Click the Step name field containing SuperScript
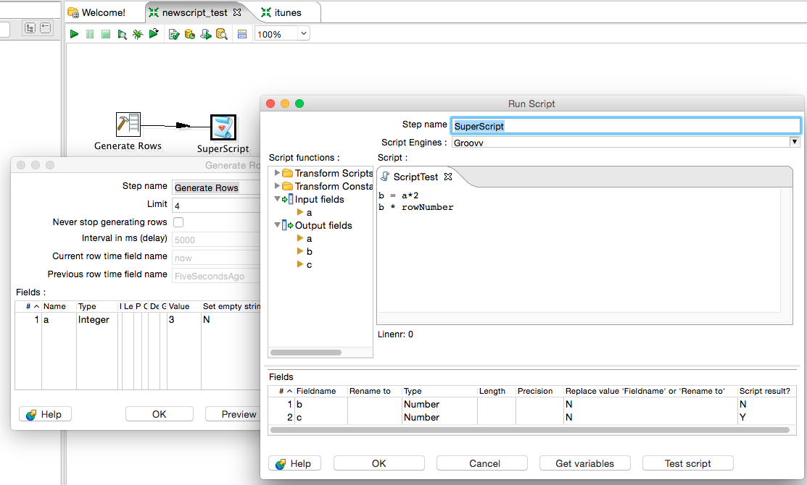Screen dimensions: 807x485 pos(625,126)
